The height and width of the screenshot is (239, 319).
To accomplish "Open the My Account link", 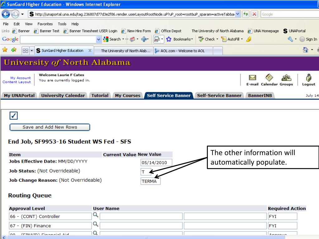I will 20,78.
